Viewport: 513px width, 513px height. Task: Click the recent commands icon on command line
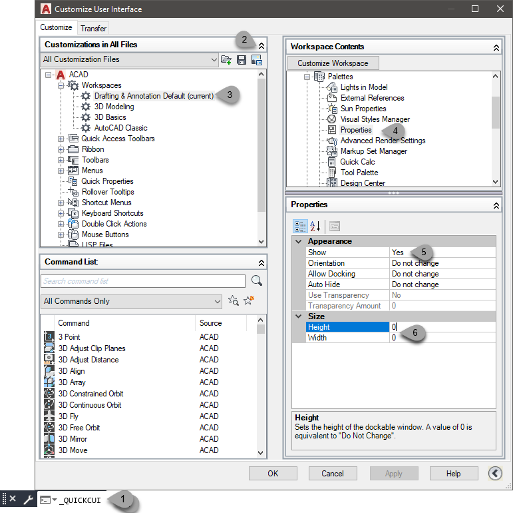[48, 500]
